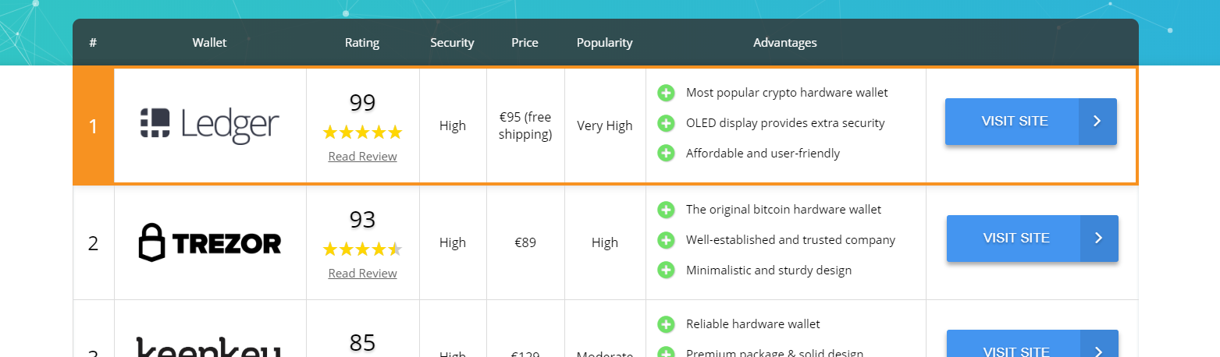1220x357 pixels.
Task: Click green plus beside 'Well-established and trusted company'
Action: (666, 240)
